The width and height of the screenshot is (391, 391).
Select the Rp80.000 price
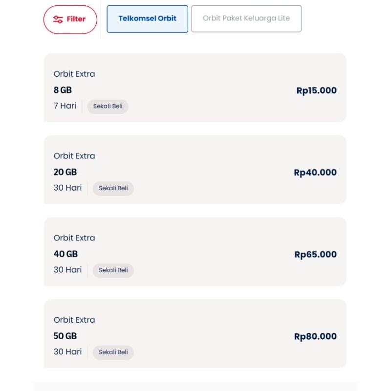[x=315, y=337]
